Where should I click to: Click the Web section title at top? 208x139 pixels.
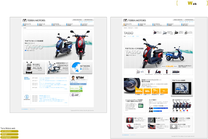click(192, 3)
